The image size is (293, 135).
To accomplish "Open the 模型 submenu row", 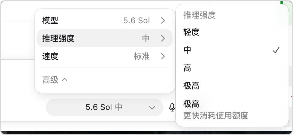I will (105, 21).
